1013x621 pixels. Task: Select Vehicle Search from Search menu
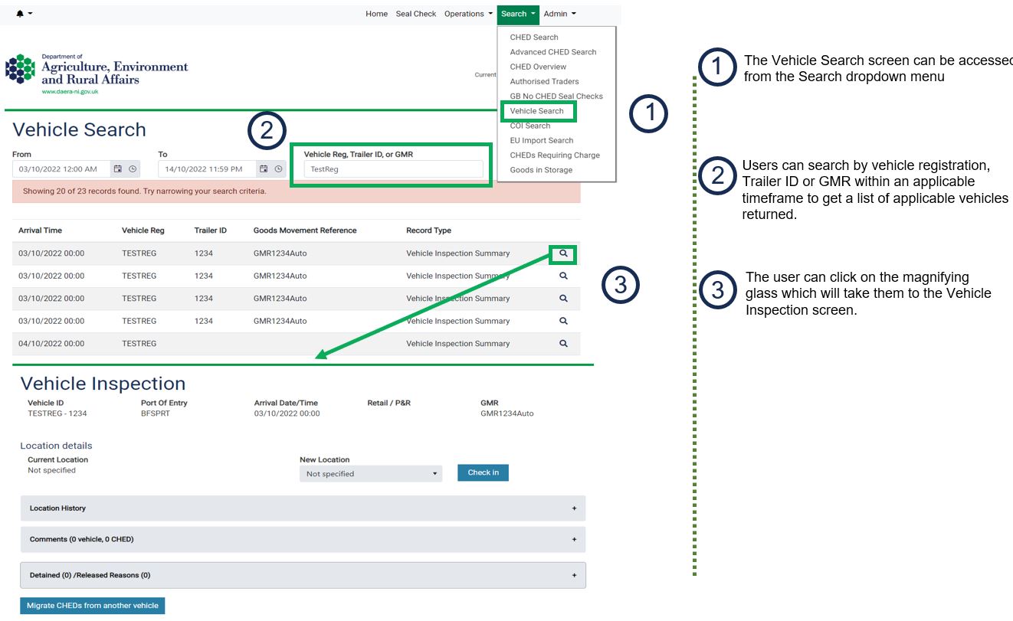pos(537,111)
